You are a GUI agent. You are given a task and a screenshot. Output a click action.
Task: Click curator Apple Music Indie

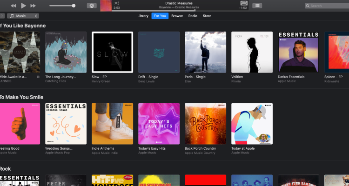[x=105, y=153]
